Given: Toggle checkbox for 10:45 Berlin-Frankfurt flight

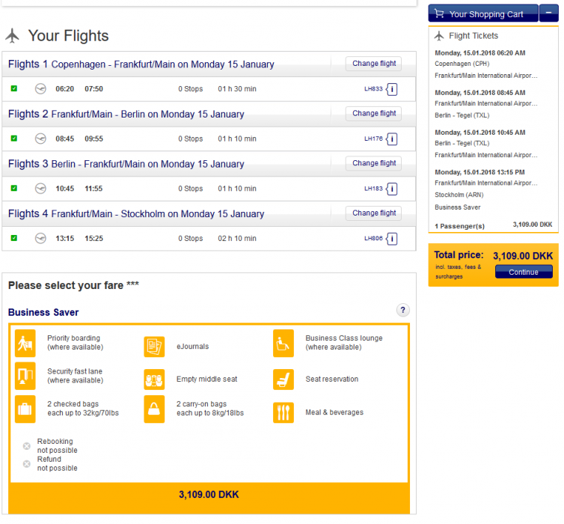Looking at the screenshot, I should tap(14, 188).
